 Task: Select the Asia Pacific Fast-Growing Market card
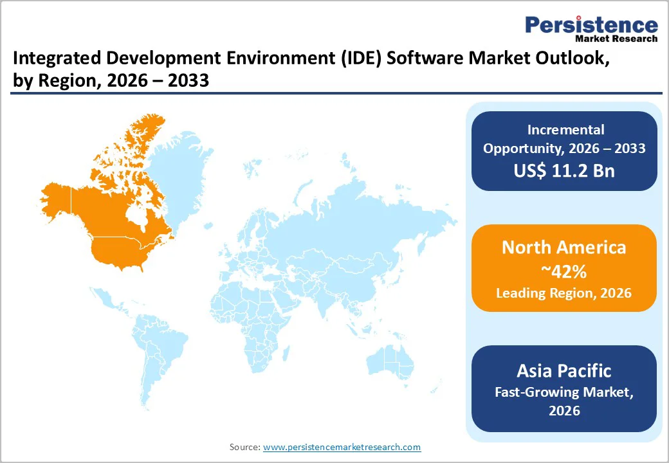[564, 389]
